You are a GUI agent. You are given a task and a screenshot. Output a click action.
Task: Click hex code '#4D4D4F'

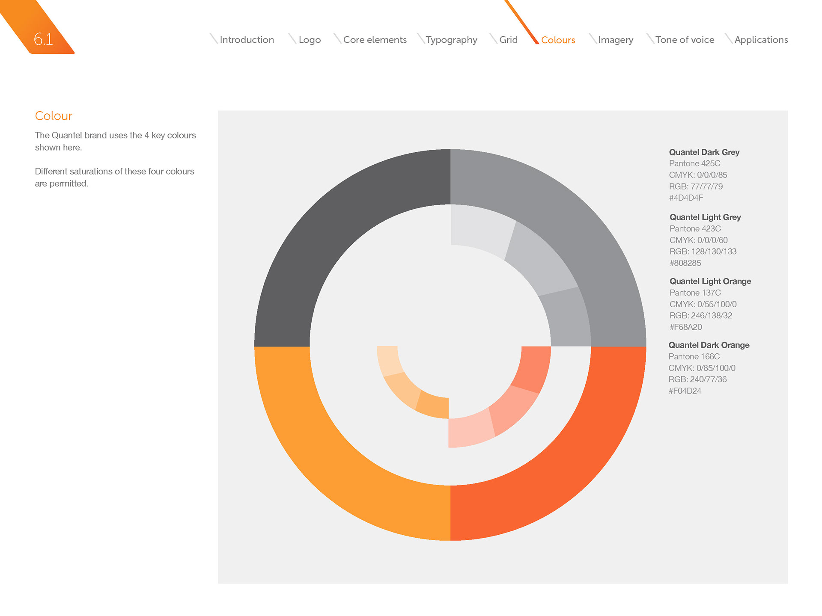tap(686, 198)
